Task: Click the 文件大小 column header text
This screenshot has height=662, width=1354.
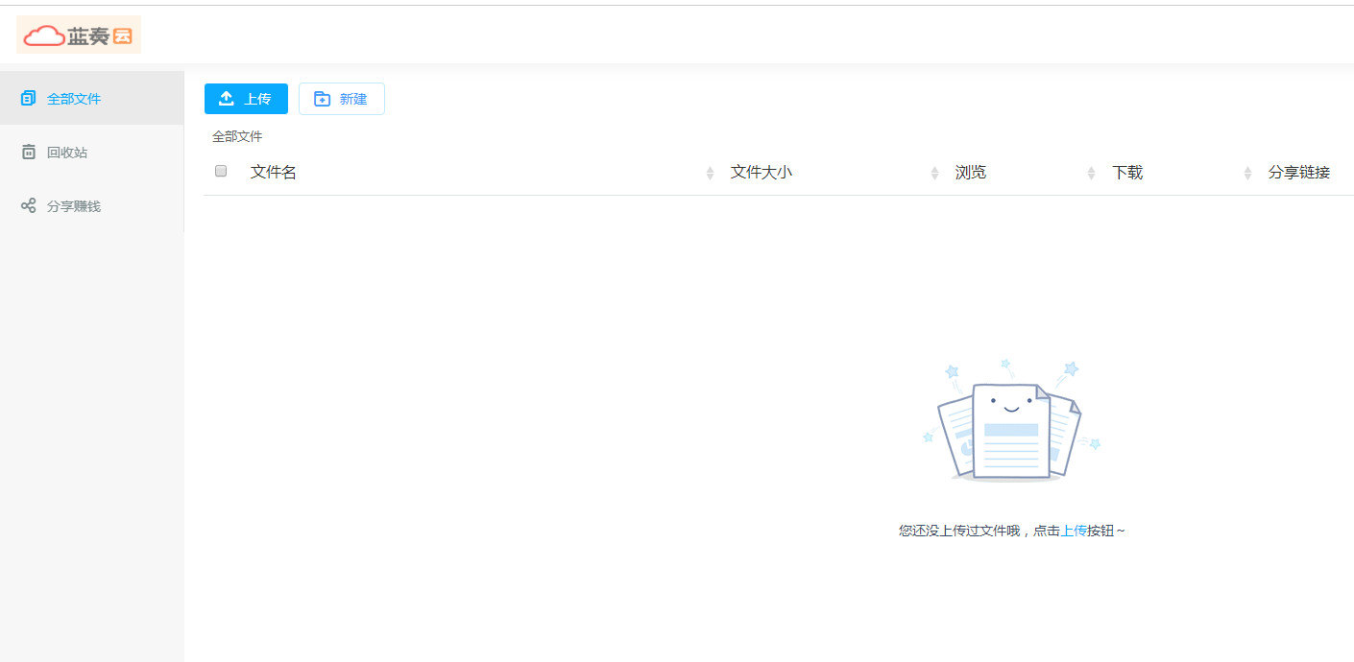Action: pyautogui.click(x=761, y=173)
